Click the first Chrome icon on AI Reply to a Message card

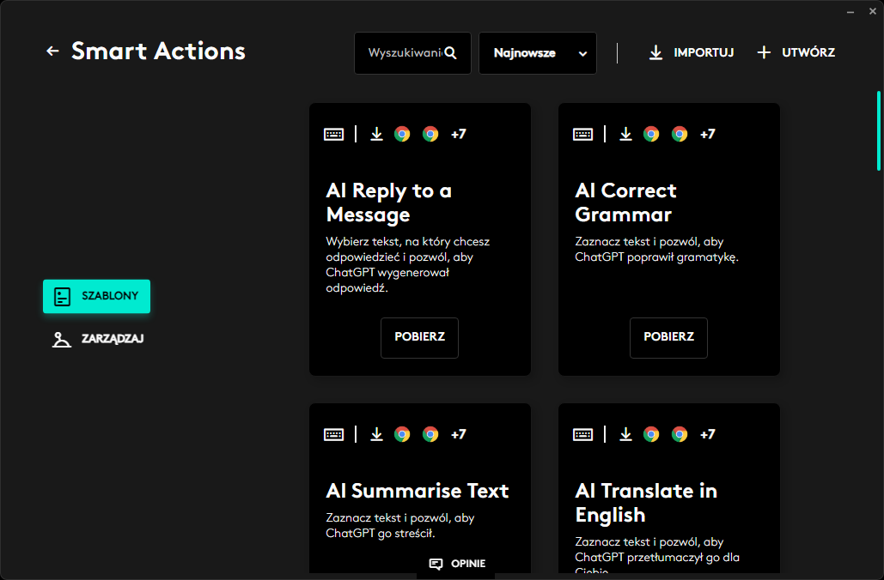coord(402,134)
